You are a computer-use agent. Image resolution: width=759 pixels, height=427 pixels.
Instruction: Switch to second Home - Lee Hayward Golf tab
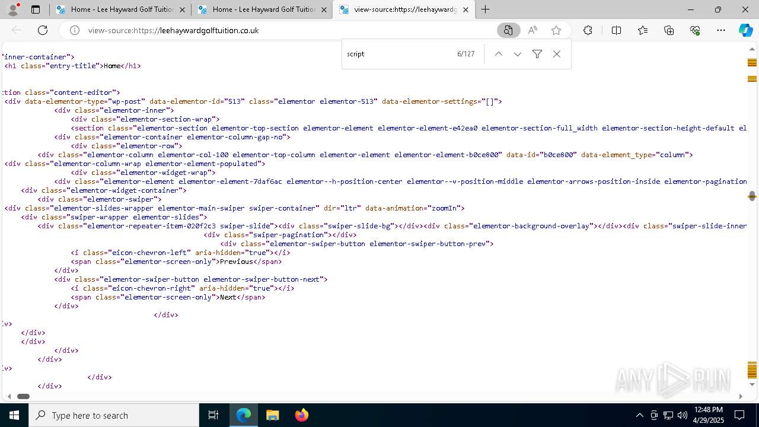tap(263, 9)
